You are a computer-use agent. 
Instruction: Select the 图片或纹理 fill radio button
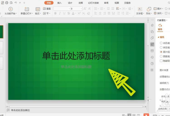pos(161,52)
